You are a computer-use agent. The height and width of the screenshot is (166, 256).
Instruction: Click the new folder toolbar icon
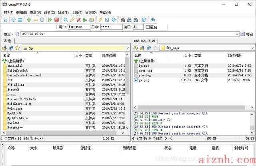(x=92, y=20)
